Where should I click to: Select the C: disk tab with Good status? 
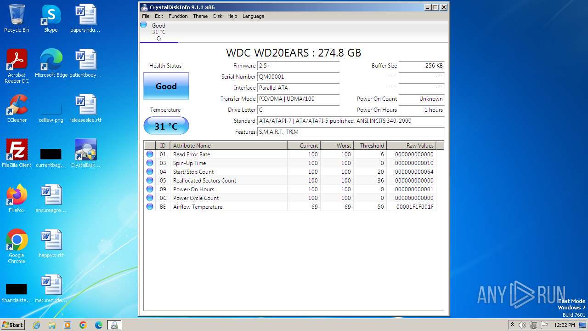[x=158, y=32]
